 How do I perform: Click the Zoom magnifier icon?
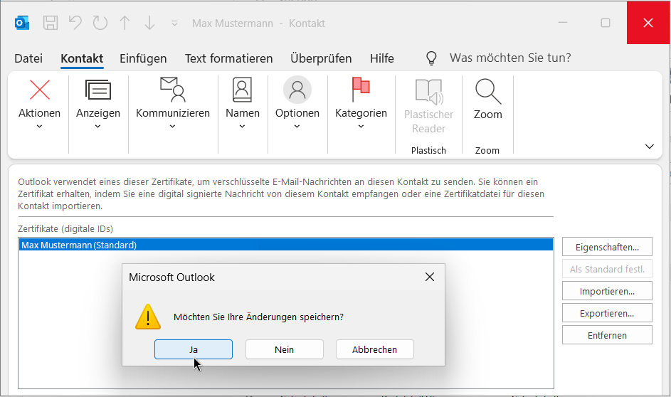tap(488, 91)
